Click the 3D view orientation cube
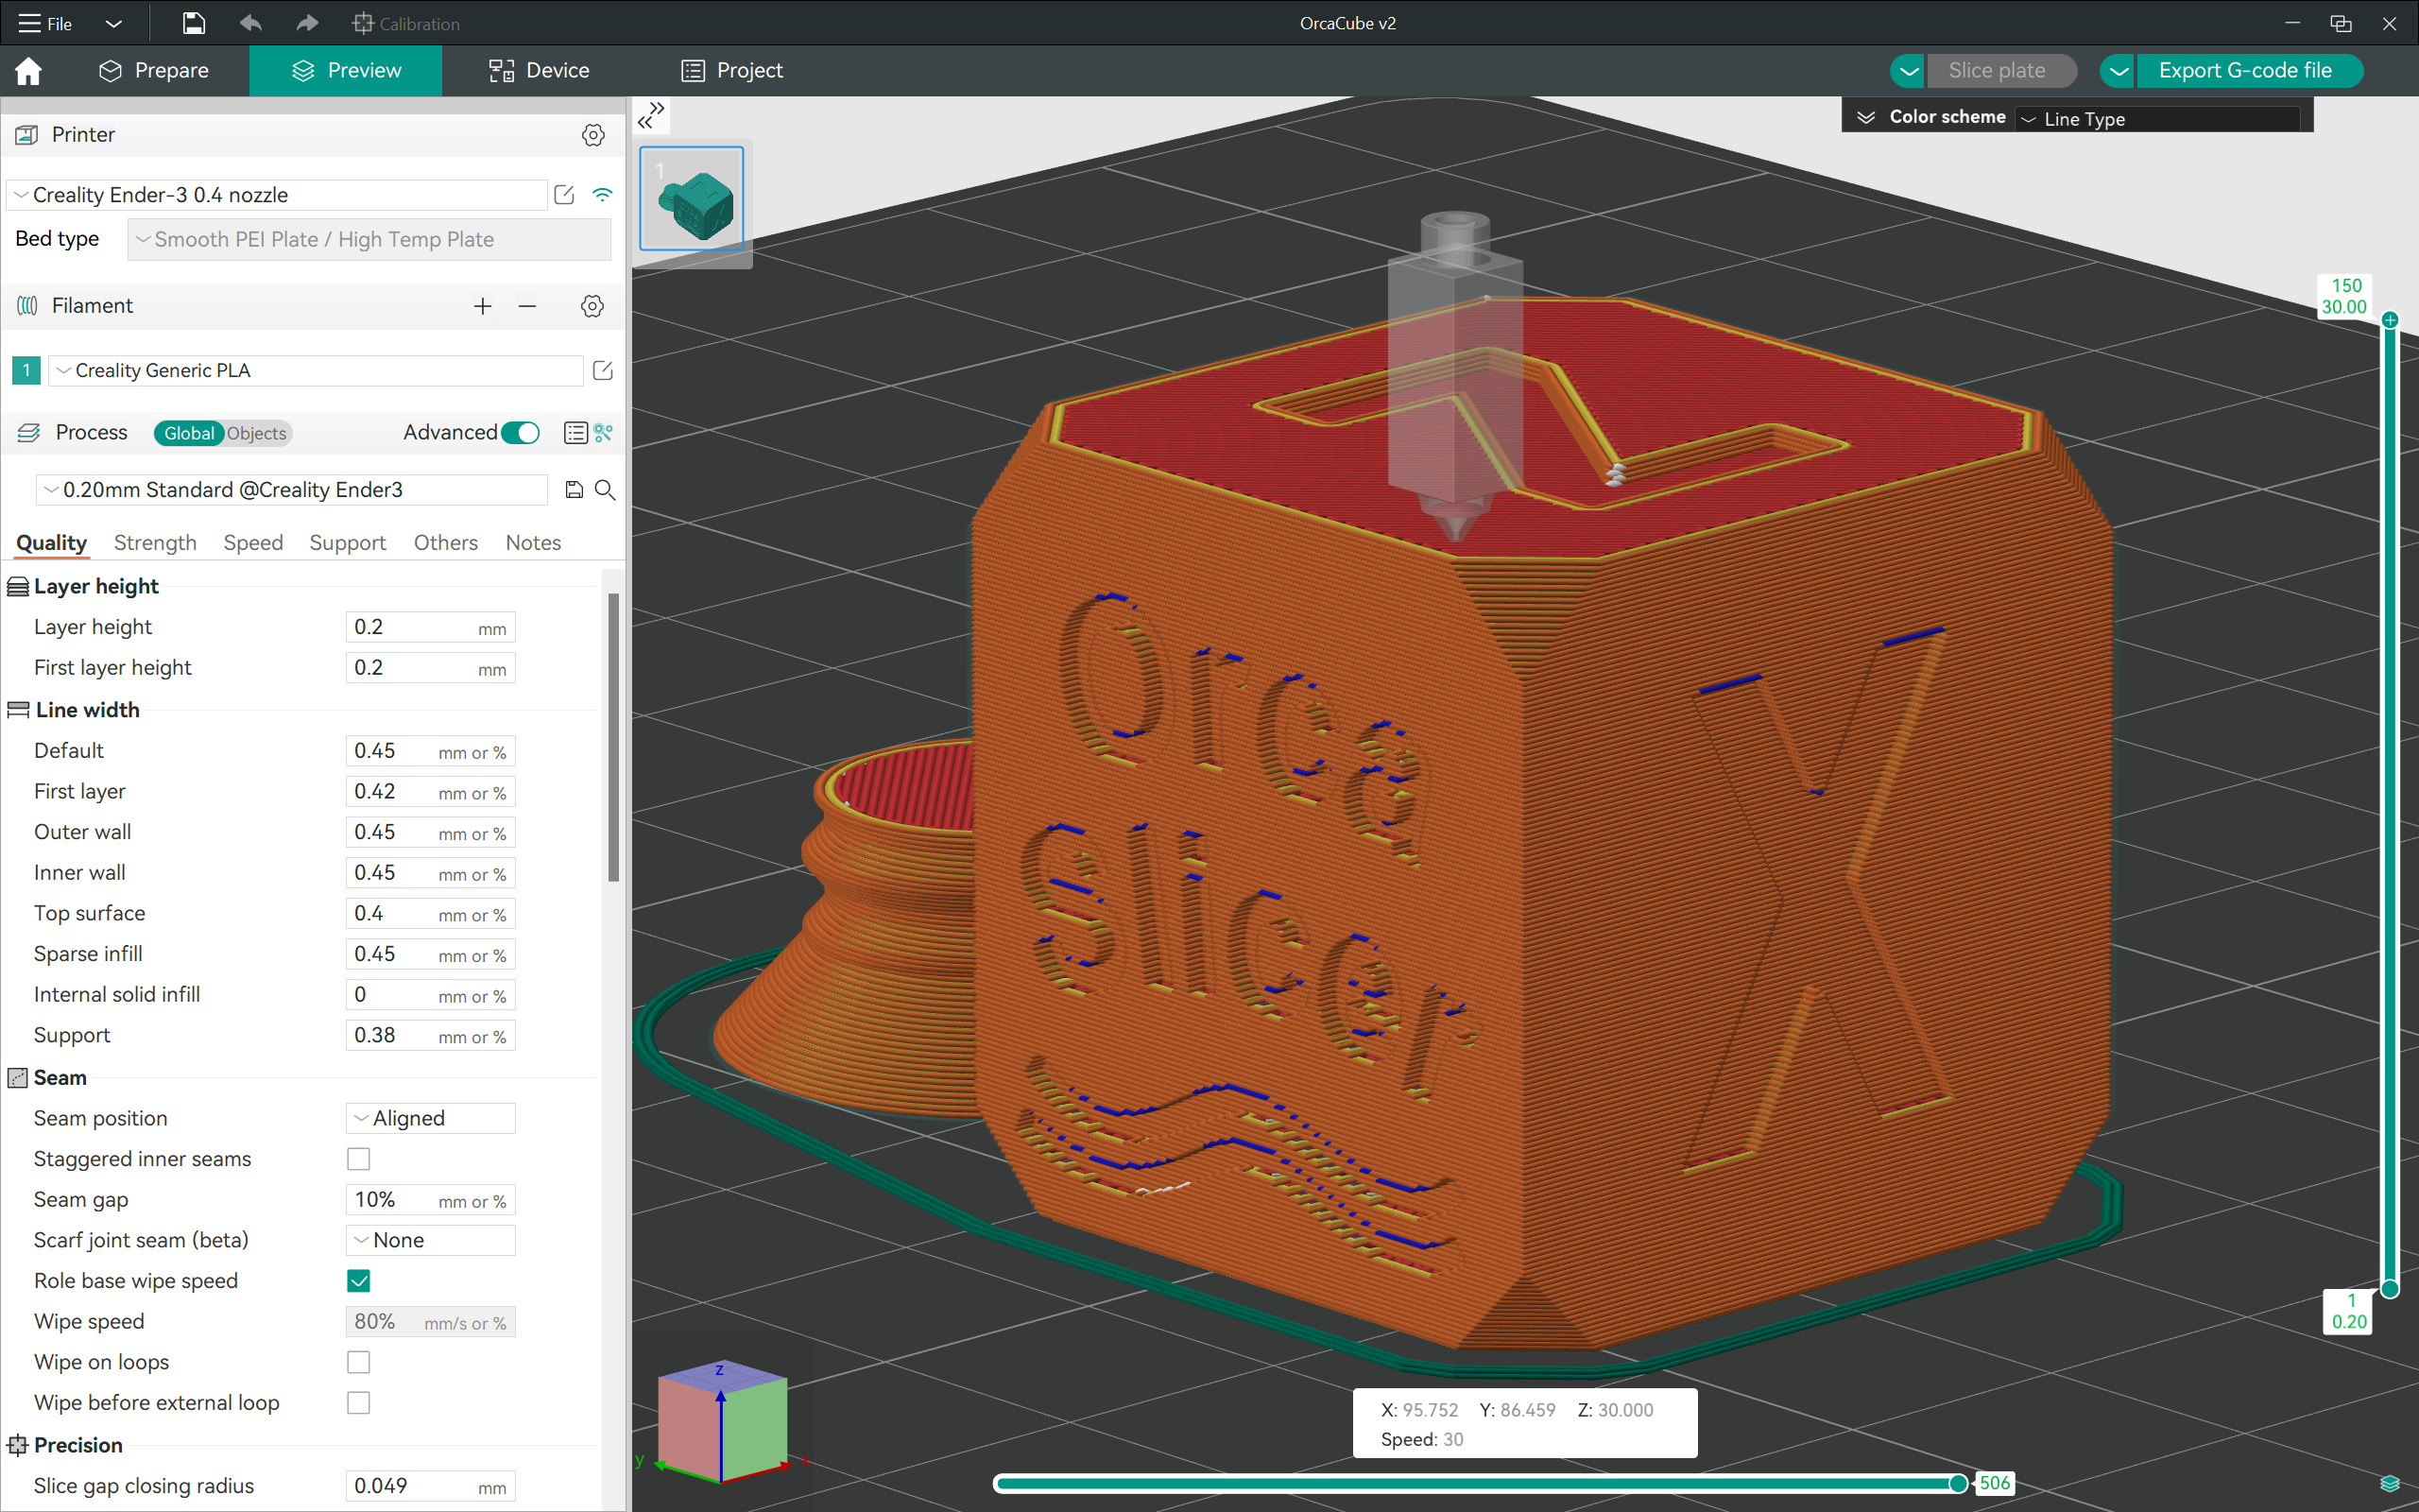Screen dimensions: 2419x1512 722,1421
